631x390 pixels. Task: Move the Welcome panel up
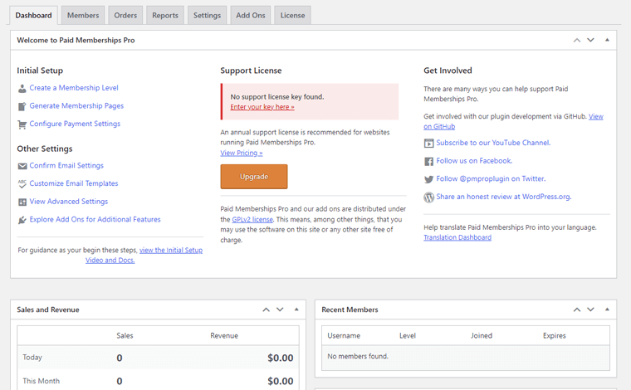pyautogui.click(x=577, y=40)
